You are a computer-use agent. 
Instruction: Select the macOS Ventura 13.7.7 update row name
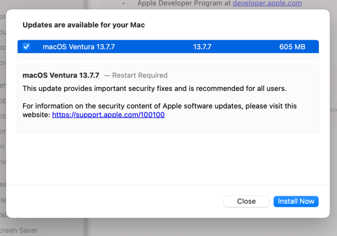[79, 47]
